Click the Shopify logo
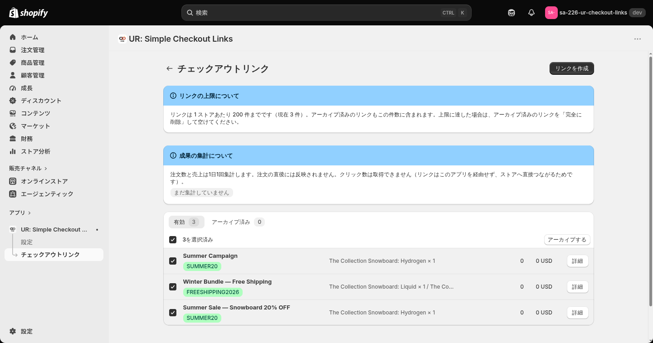The height and width of the screenshot is (343, 653). tap(29, 13)
